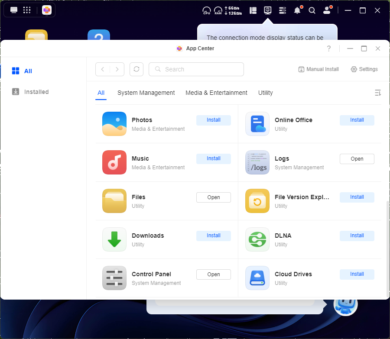The image size is (390, 339).
Task: Switch to System Management tab
Action: coord(146,93)
